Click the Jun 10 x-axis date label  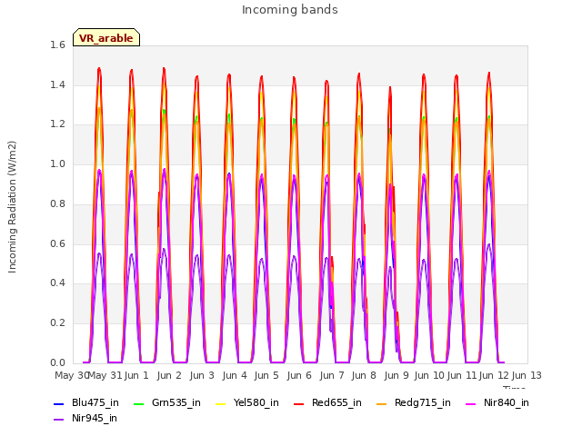pyautogui.click(x=429, y=375)
